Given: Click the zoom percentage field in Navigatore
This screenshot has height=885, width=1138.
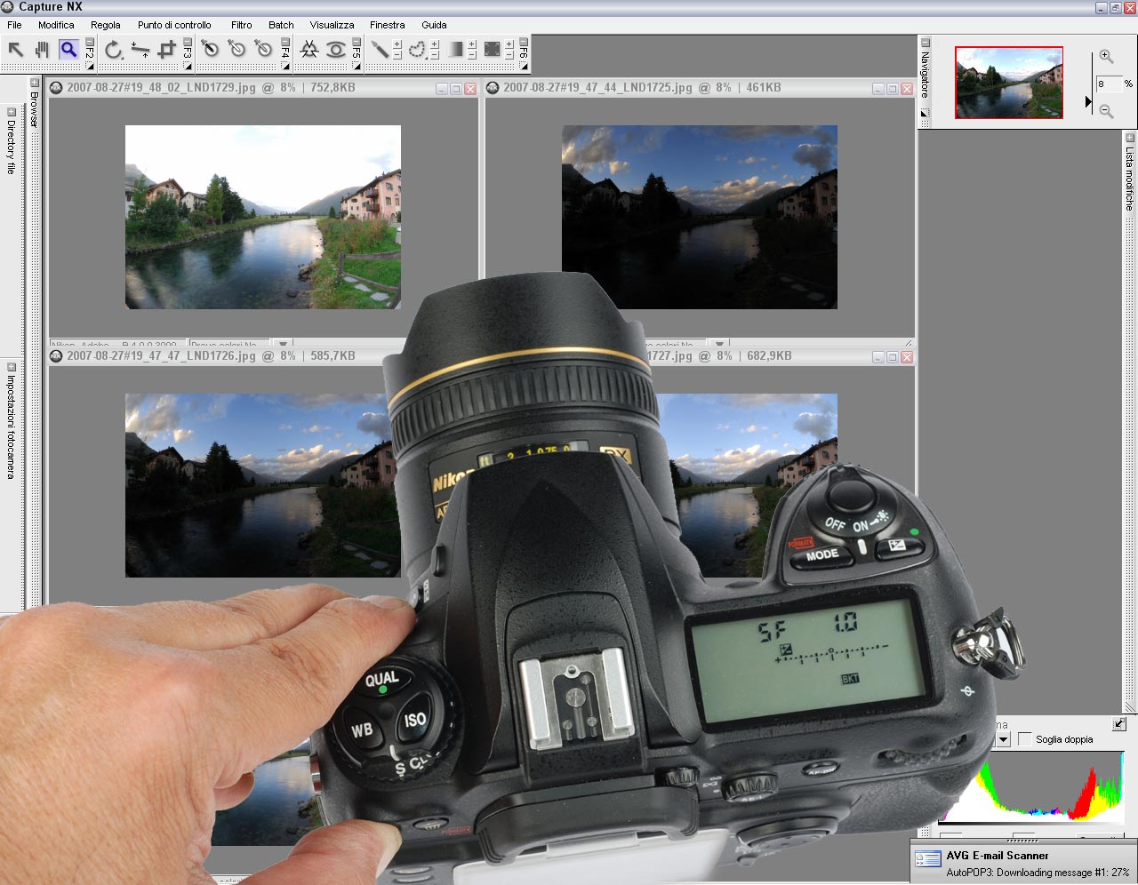Looking at the screenshot, I should click(1108, 84).
